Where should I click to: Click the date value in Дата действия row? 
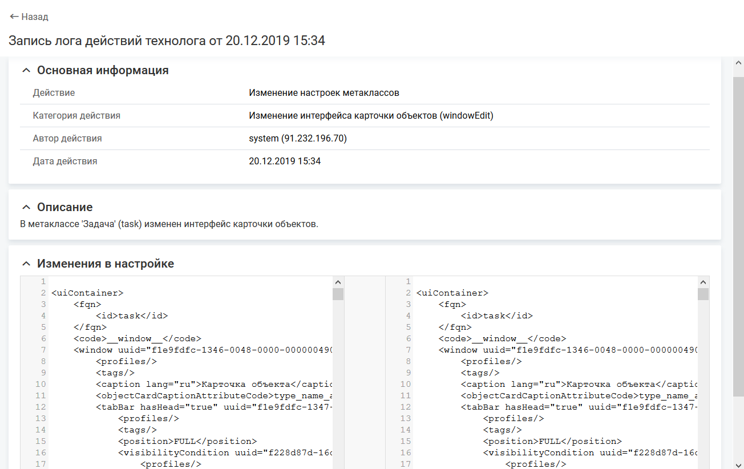(x=285, y=161)
